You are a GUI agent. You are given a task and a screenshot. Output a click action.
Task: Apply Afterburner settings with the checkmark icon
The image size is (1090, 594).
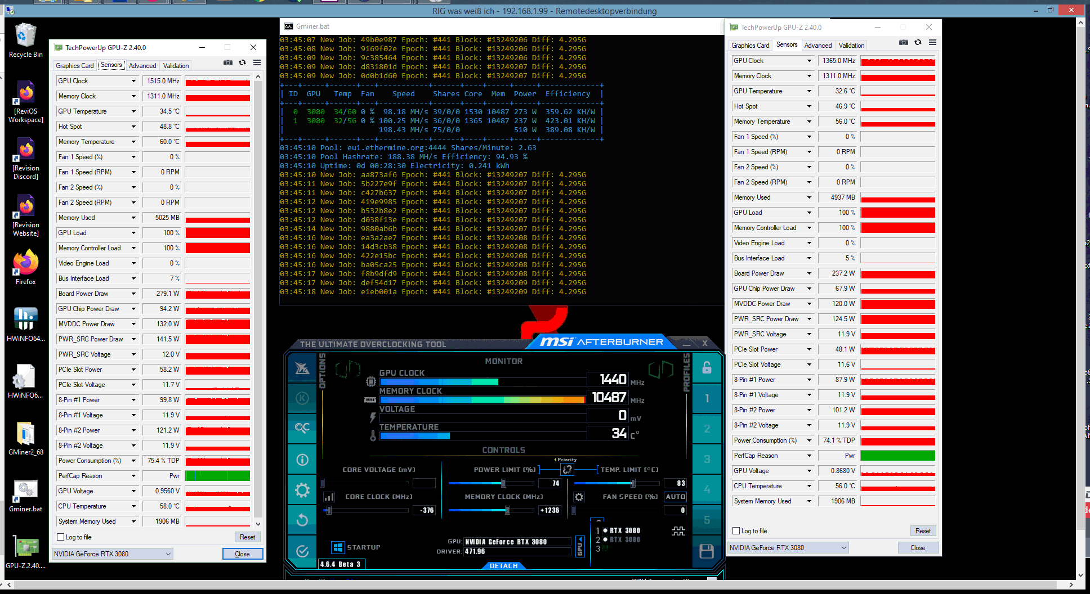(302, 551)
